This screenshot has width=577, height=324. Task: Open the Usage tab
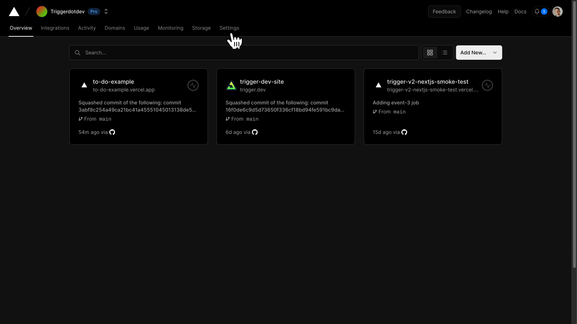click(142, 28)
